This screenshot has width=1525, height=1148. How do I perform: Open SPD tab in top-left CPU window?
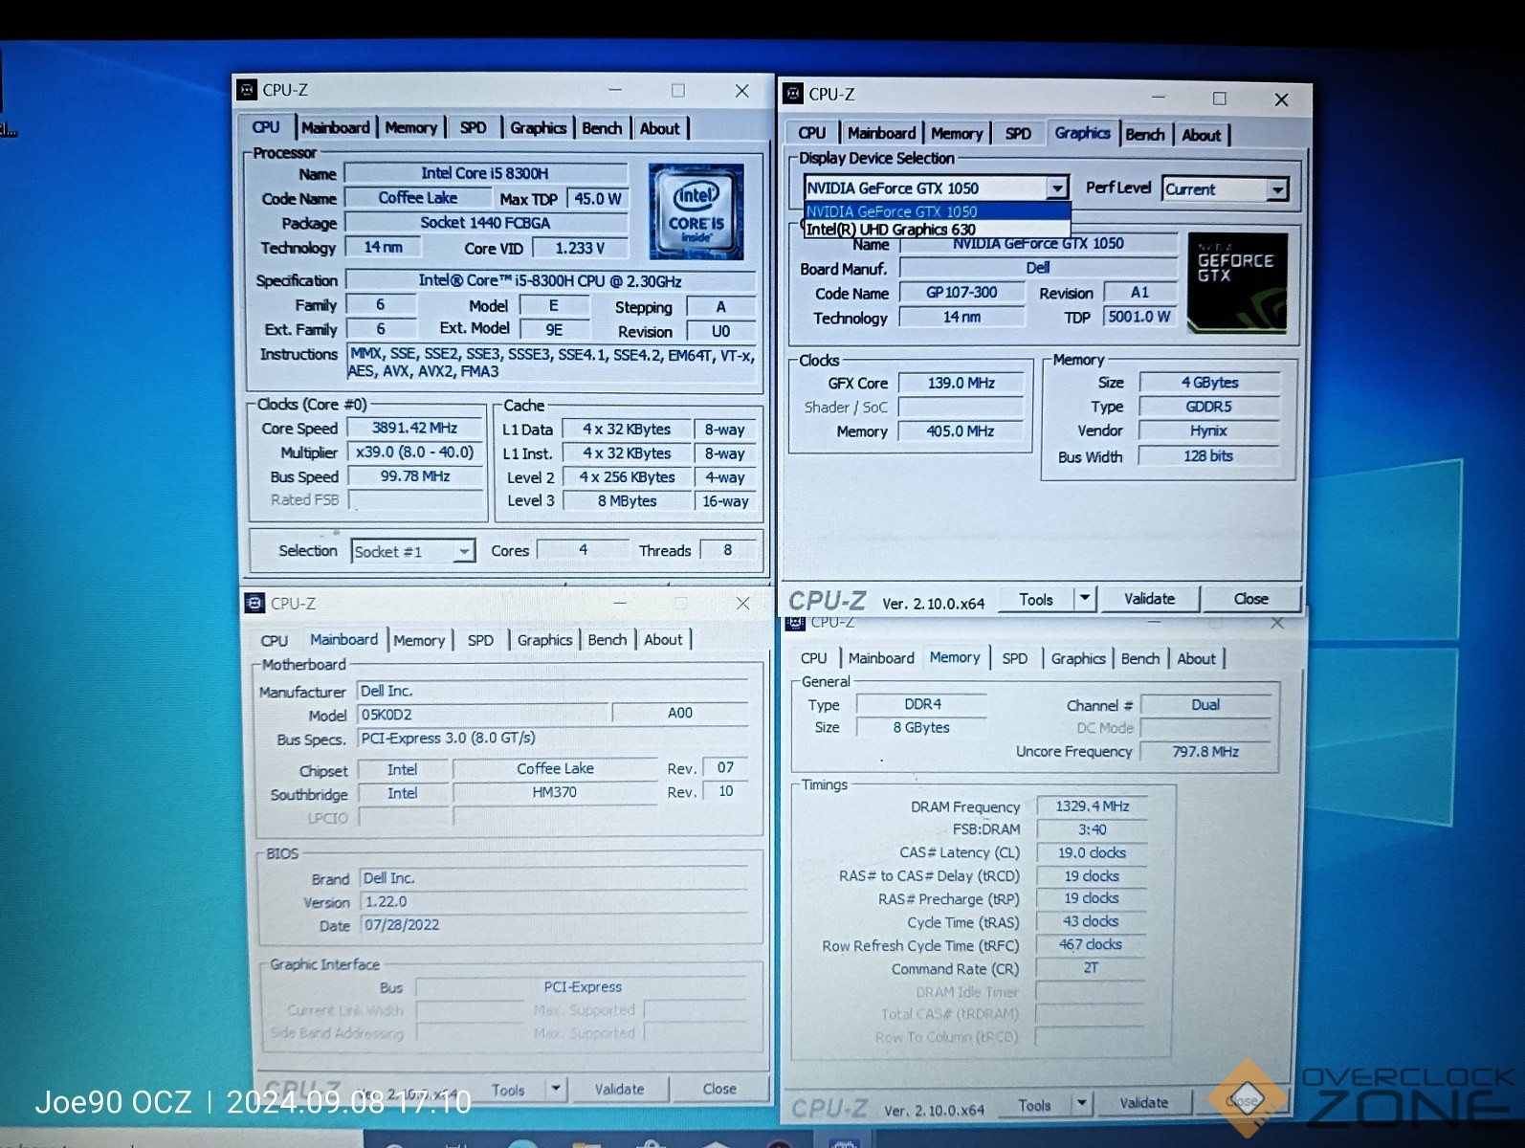click(x=473, y=128)
